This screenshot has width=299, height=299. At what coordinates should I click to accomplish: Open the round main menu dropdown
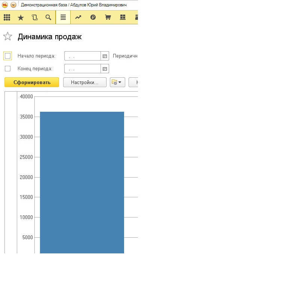[x=13, y=5]
